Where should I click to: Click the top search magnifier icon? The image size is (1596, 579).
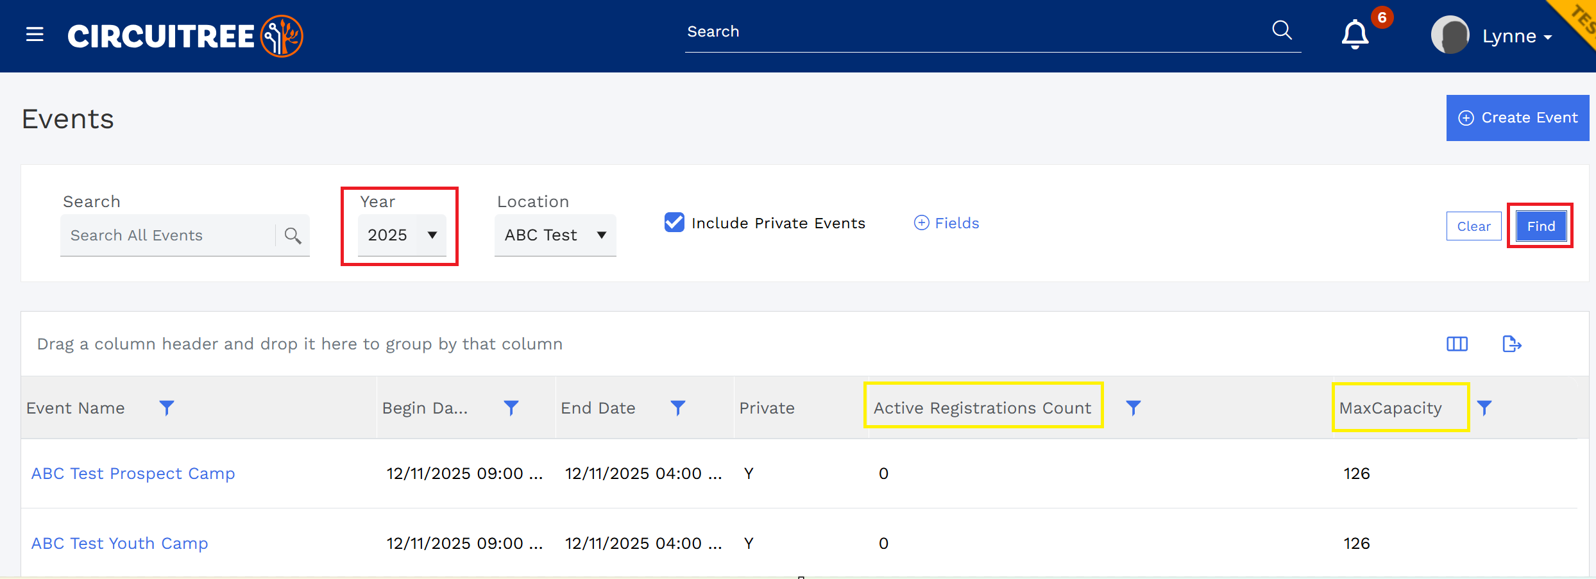[1282, 30]
